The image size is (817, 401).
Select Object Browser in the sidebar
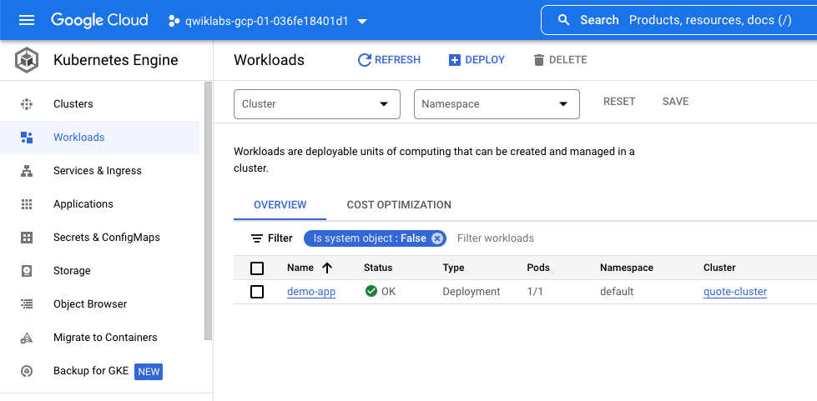pyautogui.click(x=90, y=304)
